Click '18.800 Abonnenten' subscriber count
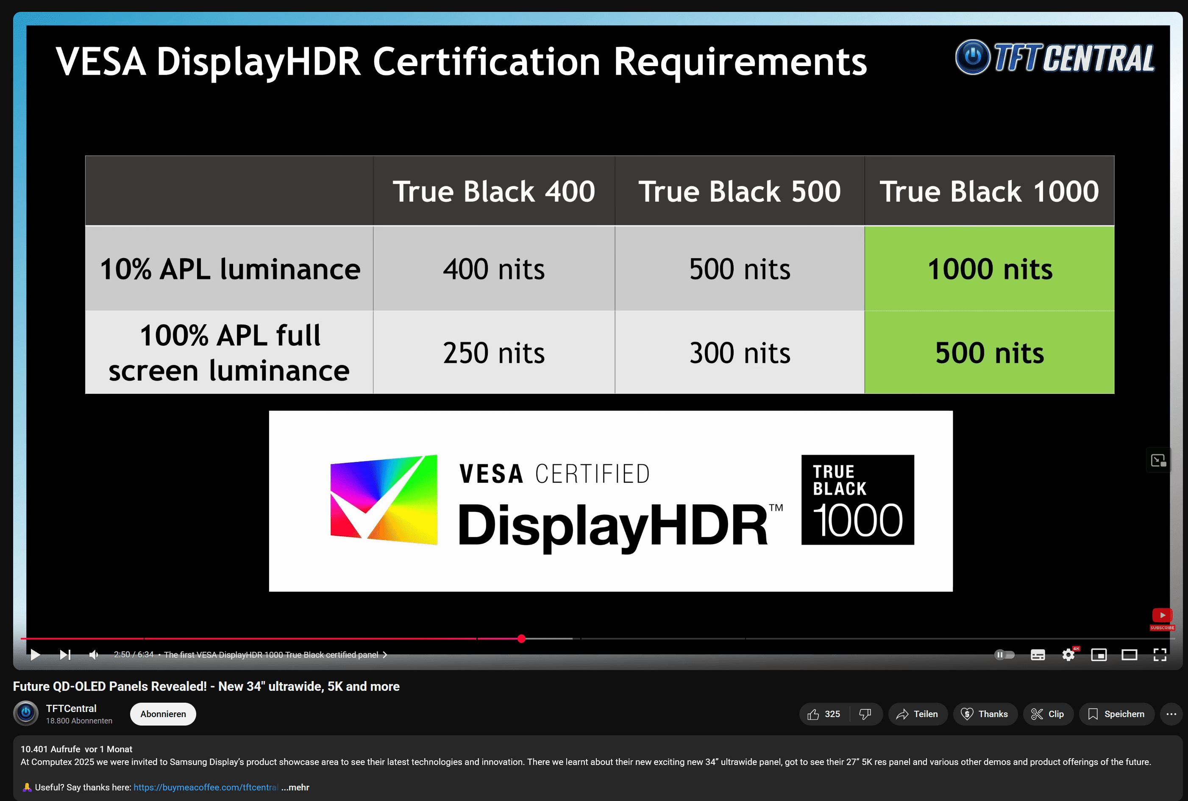This screenshot has height=801, width=1188. [79, 721]
